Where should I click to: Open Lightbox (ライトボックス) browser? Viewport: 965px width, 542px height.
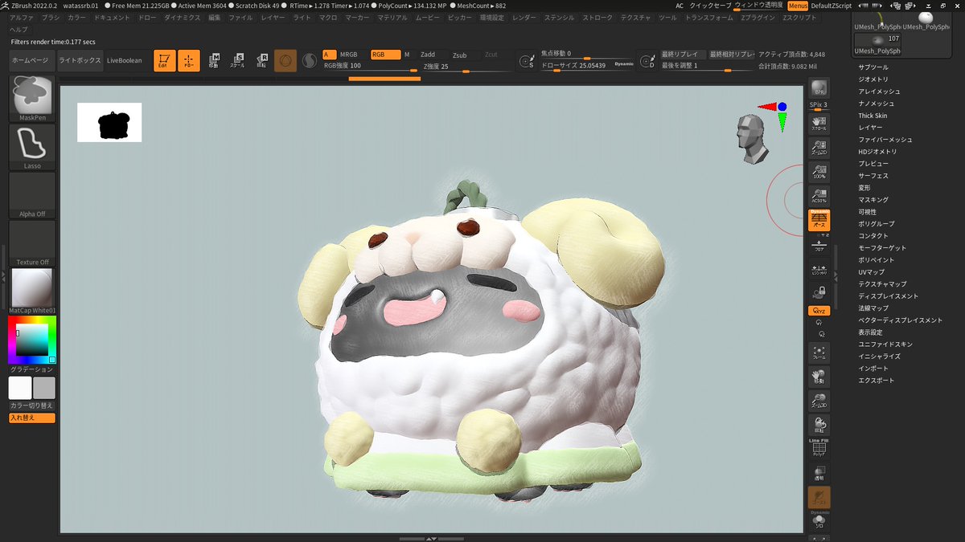point(80,60)
